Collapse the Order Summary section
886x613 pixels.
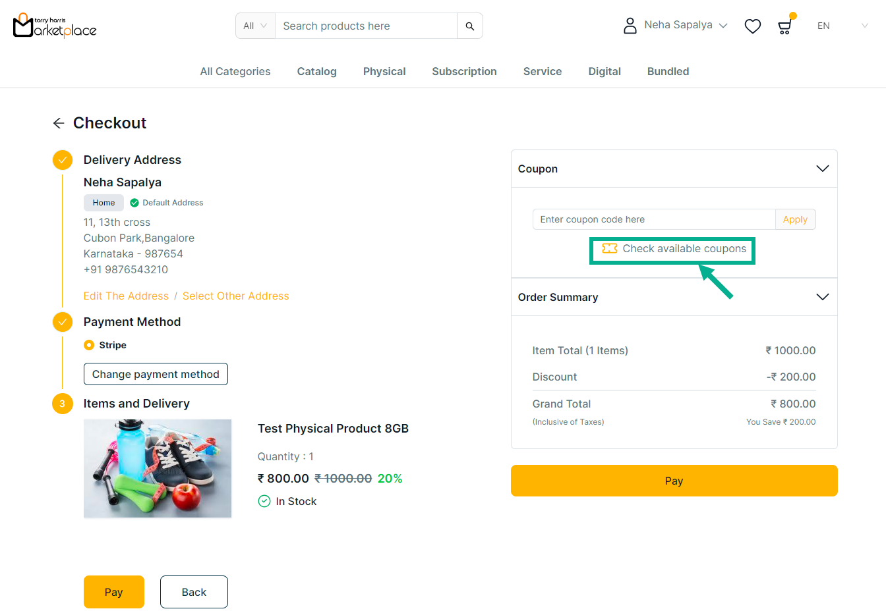pos(822,297)
